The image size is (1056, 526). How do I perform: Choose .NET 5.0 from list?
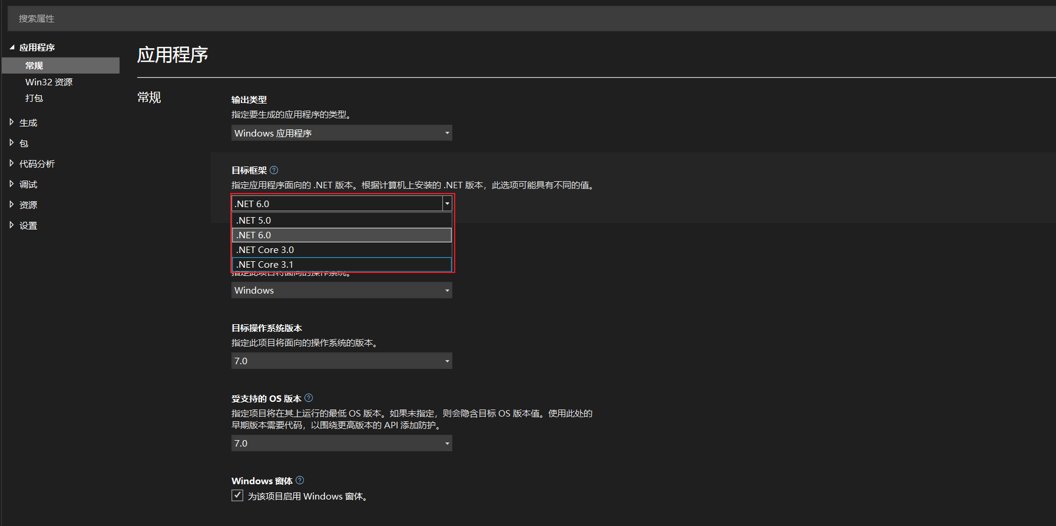click(x=342, y=220)
